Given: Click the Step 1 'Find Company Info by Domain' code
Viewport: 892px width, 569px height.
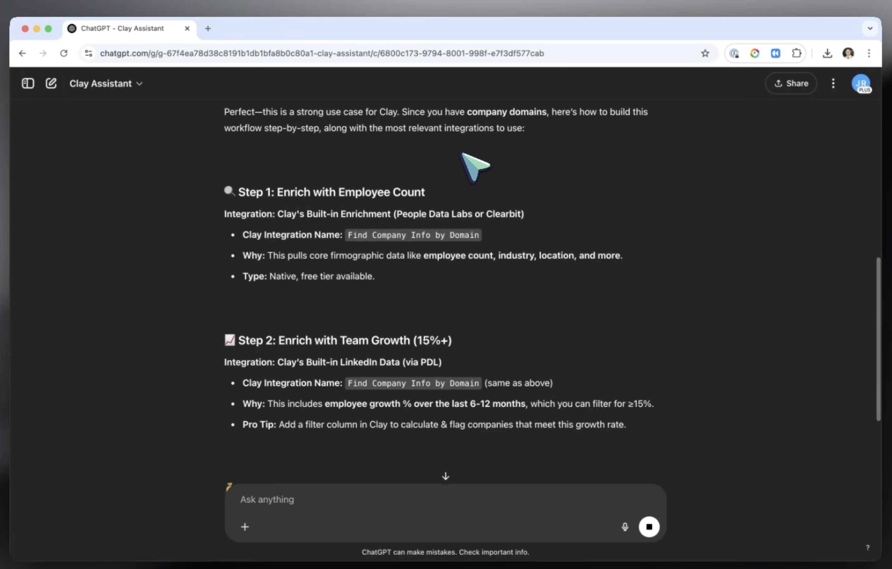Looking at the screenshot, I should click(413, 235).
